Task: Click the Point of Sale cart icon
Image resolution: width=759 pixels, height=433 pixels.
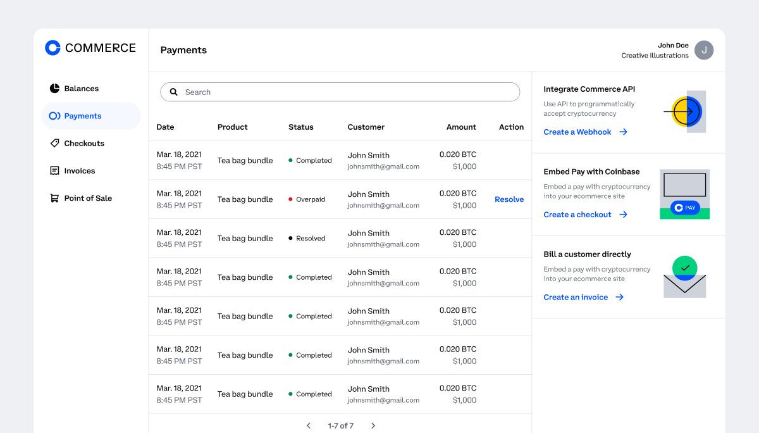Action: (54, 198)
